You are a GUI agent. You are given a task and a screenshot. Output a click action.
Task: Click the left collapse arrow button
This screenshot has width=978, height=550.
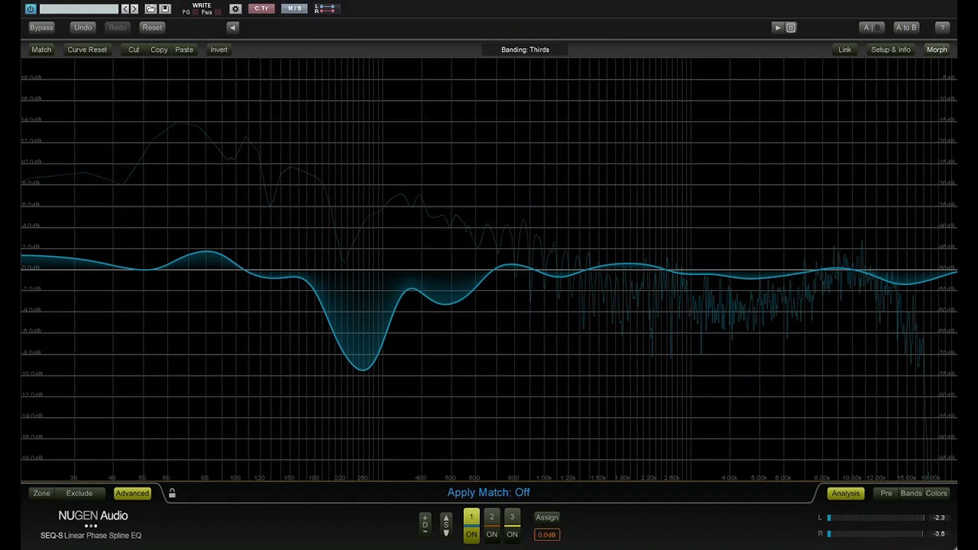click(x=233, y=27)
